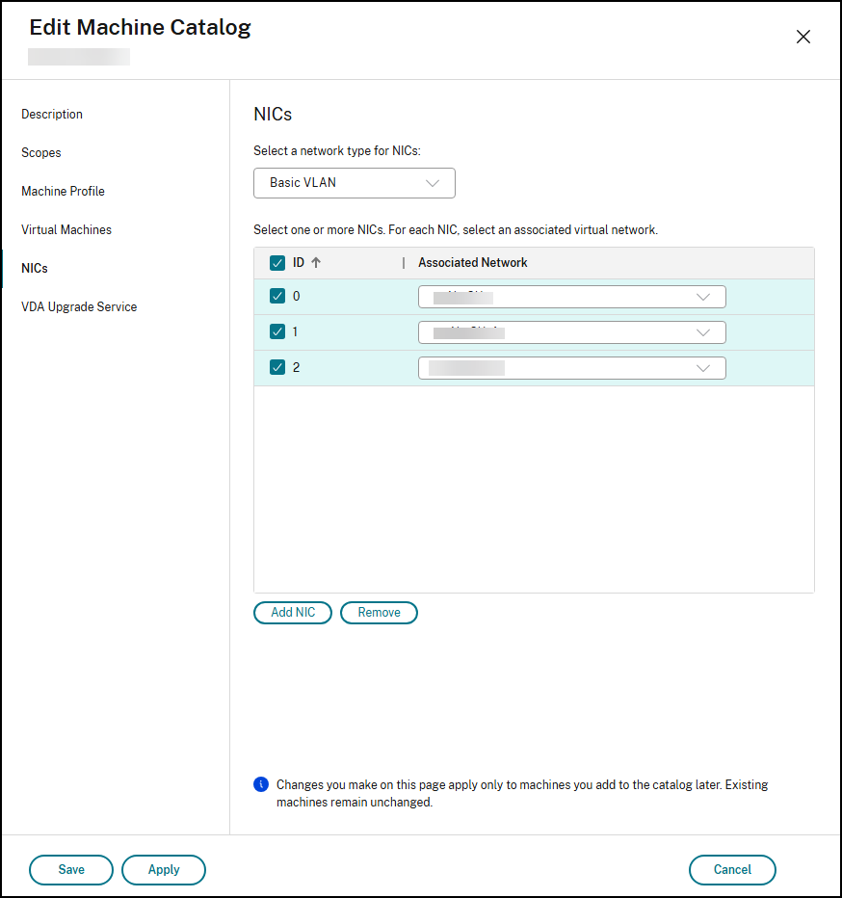Click the sort arrow on the ID column
This screenshot has width=842, height=898.
(x=316, y=262)
